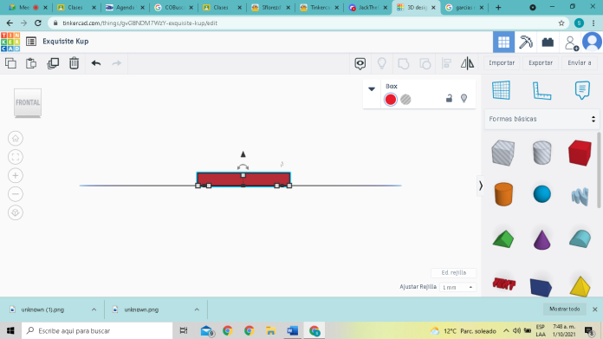
Task: Click the Ed. rejilla button
Action: (454, 272)
